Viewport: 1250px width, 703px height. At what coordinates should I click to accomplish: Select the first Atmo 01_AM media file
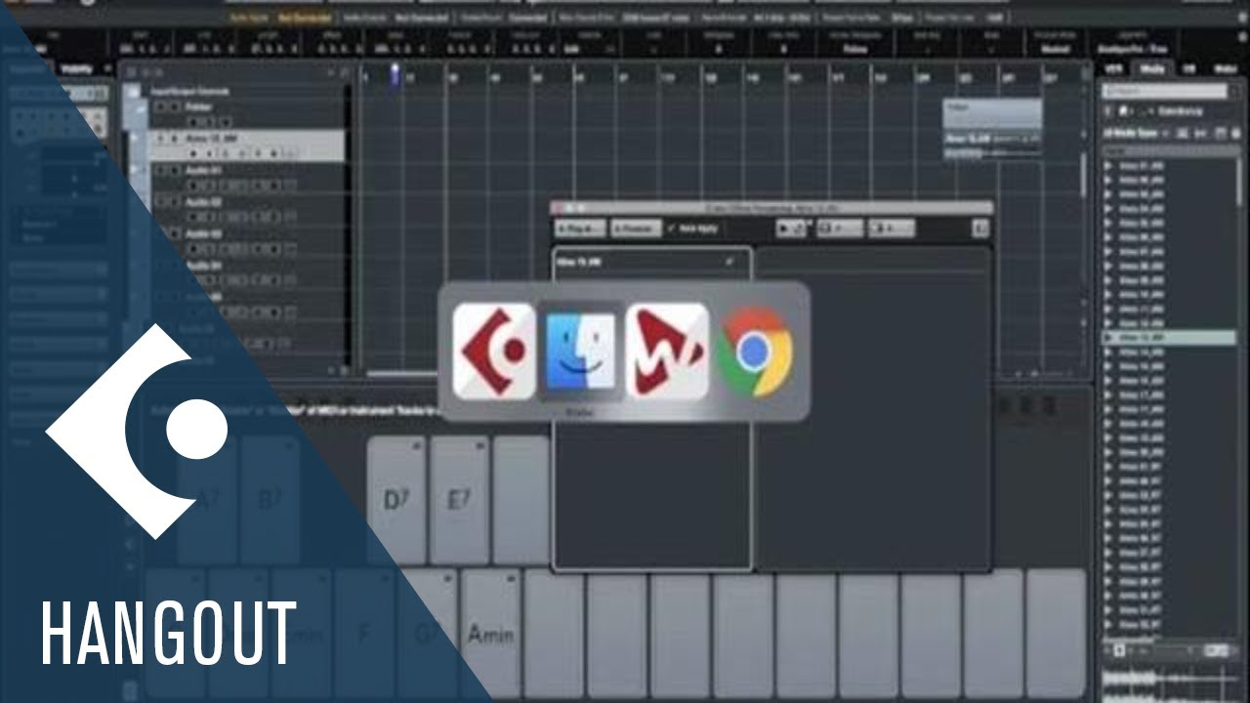pos(1169,164)
